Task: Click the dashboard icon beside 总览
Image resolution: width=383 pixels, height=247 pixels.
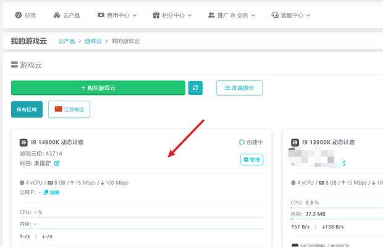Action: coord(19,15)
